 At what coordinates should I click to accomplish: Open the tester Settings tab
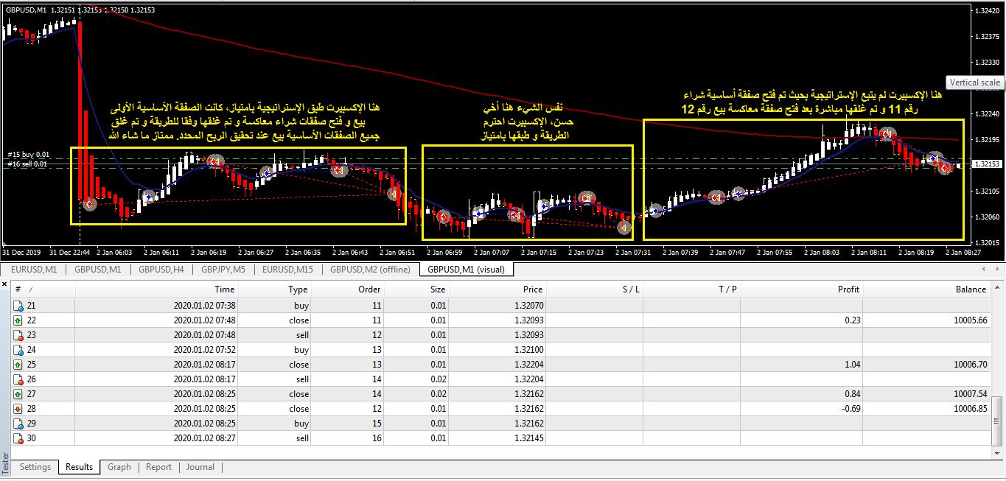tap(35, 467)
